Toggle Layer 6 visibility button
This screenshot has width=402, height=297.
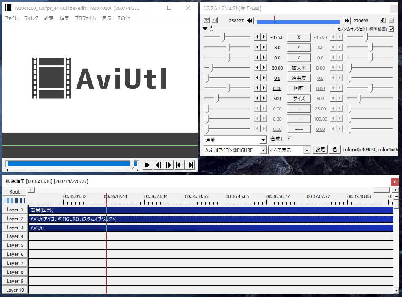(x=15, y=254)
